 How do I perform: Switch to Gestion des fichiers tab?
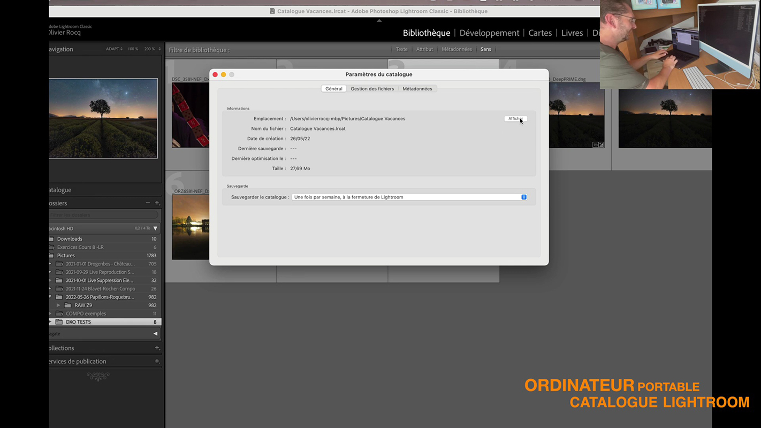point(372,89)
